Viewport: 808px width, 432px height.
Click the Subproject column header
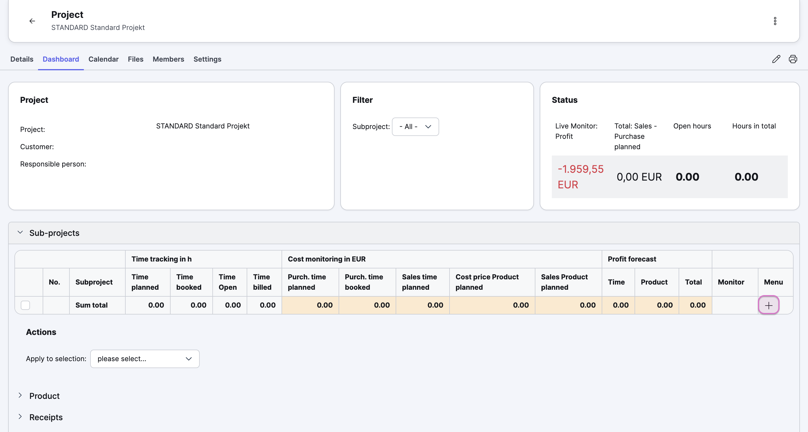coord(94,282)
